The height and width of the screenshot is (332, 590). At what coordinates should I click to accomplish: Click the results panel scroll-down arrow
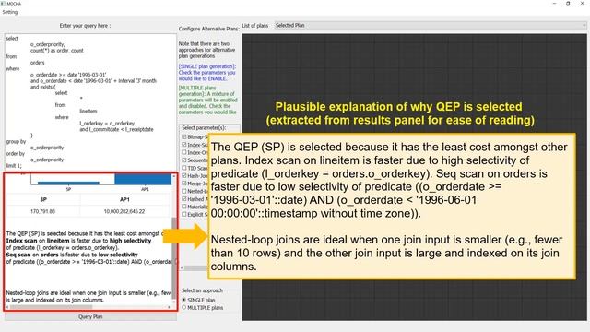click(x=174, y=302)
